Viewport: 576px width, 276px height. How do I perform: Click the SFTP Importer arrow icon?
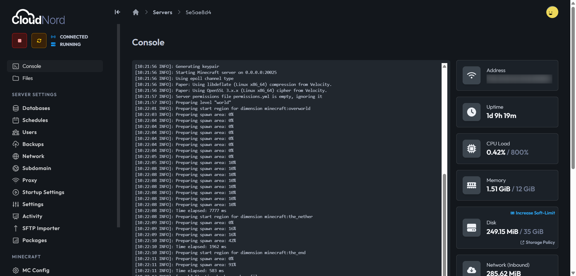point(16,228)
